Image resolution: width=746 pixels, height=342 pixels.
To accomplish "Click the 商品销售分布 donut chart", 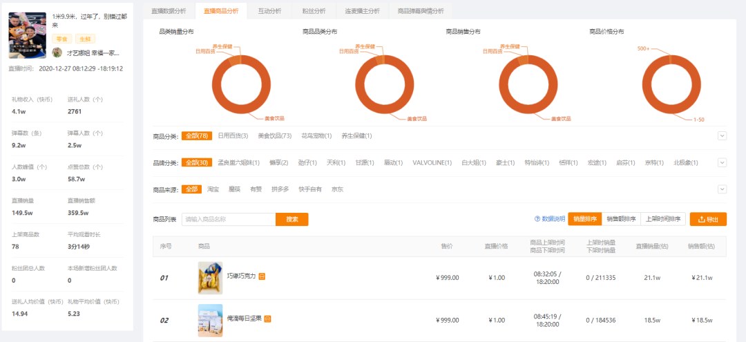I will pyautogui.click(x=528, y=84).
